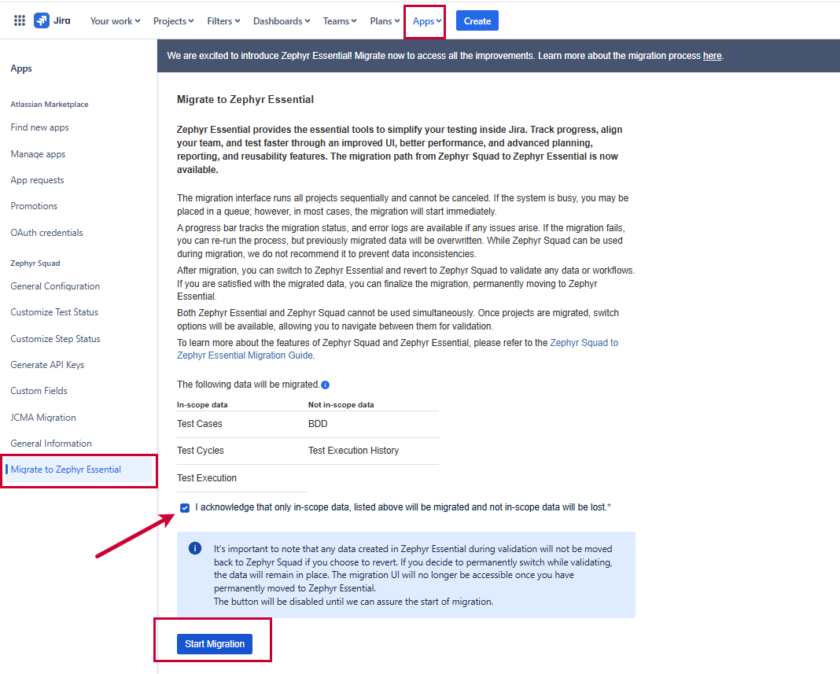Go to Find new apps
The image size is (840, 674).
[40, 127]
